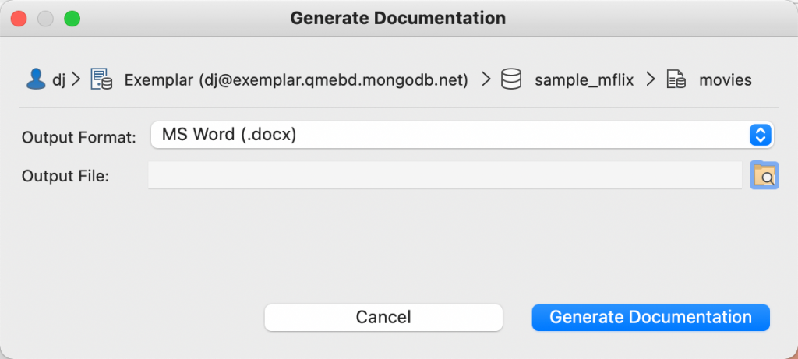Click the blue user profile icon
The image size is (798, 359).
coord(36,80)
